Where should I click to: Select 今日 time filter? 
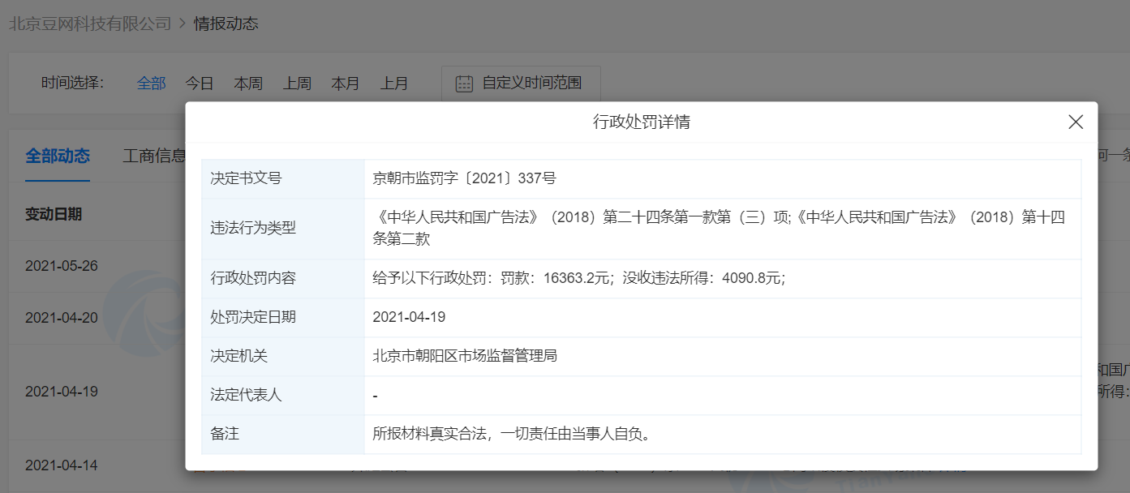(200, 84)
